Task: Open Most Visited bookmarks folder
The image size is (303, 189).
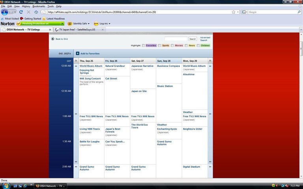Action: tap(10, 19)
